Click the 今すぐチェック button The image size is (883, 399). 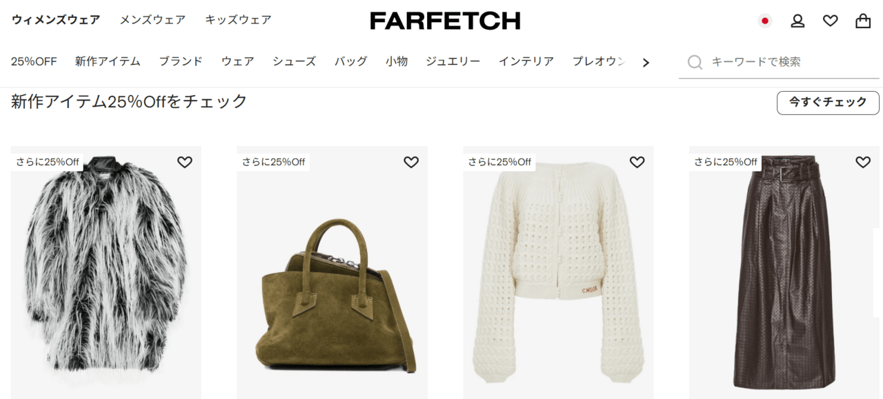pyautogui.click(x=828, y=103)
